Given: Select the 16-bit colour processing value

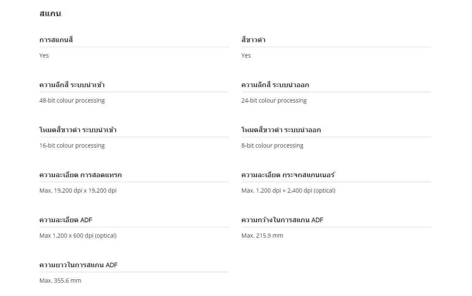Looking at the screenshot, I should point(72,145).
